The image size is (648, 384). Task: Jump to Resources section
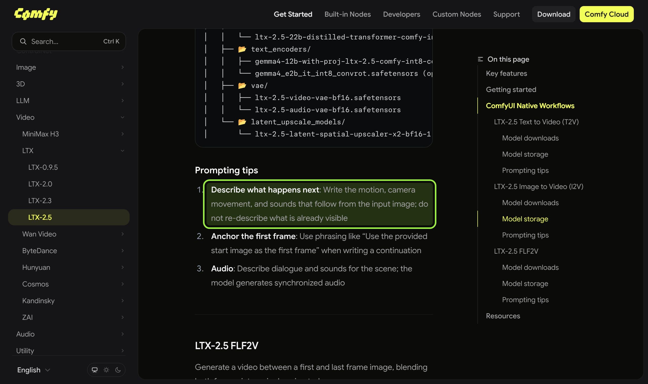click(x=503, y=316)
